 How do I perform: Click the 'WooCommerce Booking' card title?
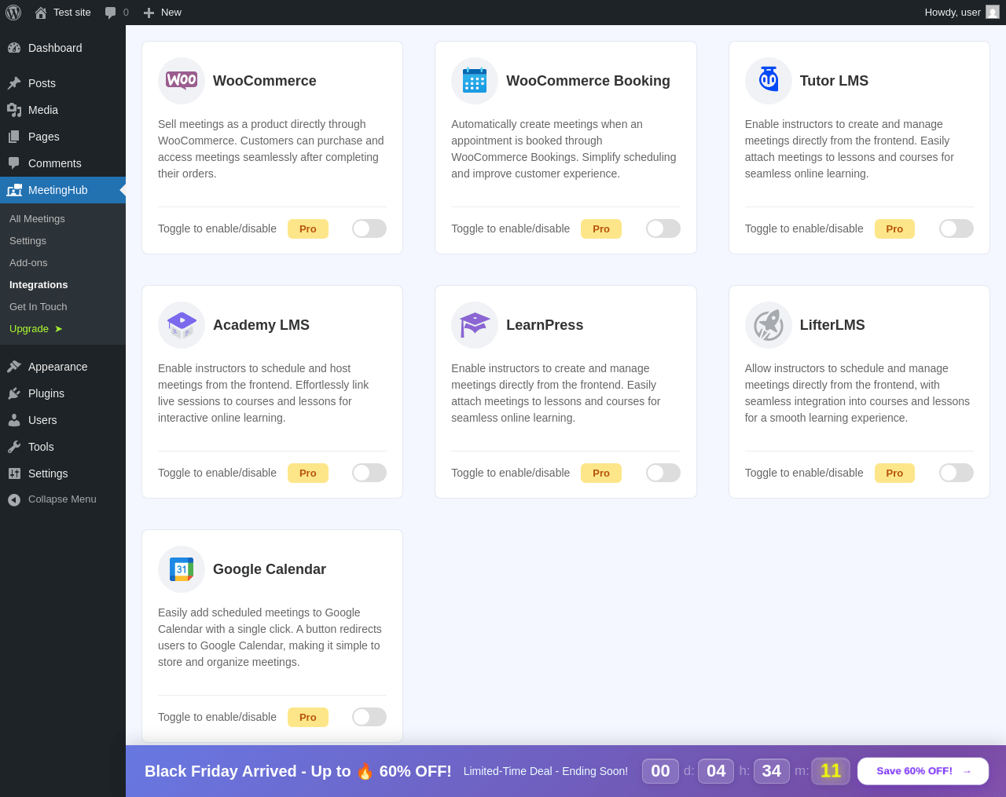[588, 81]
